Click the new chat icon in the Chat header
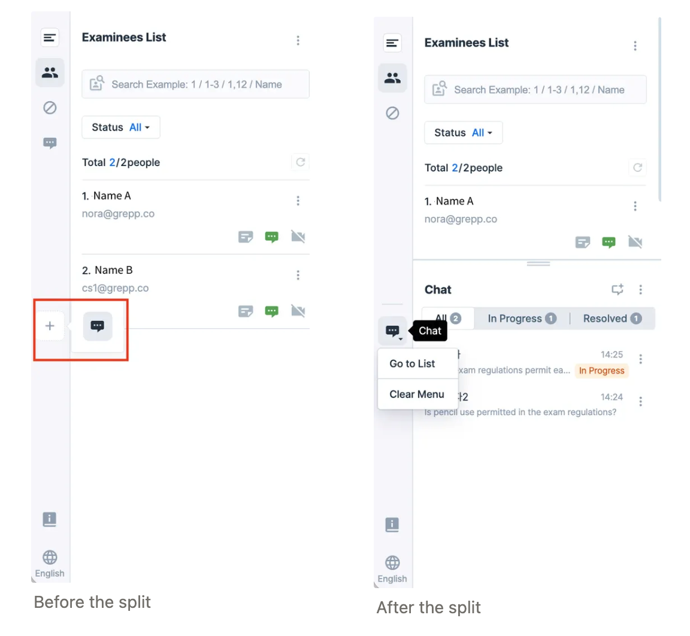The height and width of the screenshot is (636, 690). coord(618,289)
